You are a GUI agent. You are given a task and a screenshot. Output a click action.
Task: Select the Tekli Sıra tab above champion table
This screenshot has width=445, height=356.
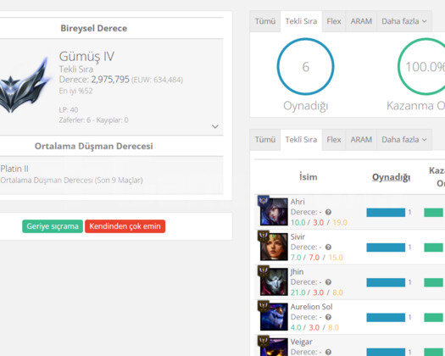click(301, 140)
